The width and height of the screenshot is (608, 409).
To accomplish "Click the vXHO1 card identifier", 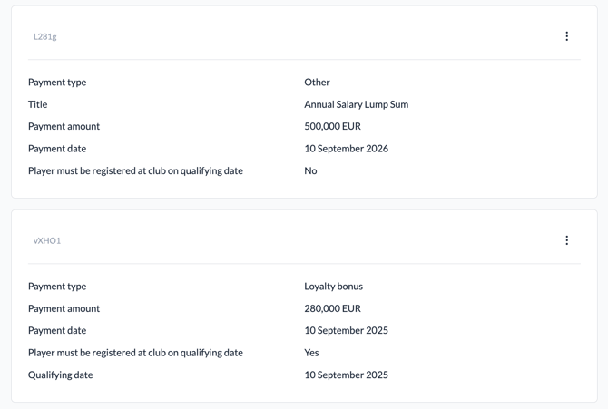I will click(x=47, y=241).
